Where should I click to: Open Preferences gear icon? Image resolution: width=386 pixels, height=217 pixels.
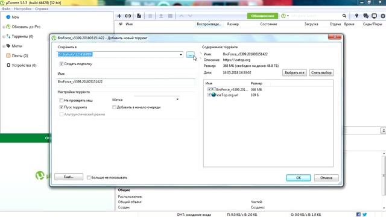pos(383,16)
